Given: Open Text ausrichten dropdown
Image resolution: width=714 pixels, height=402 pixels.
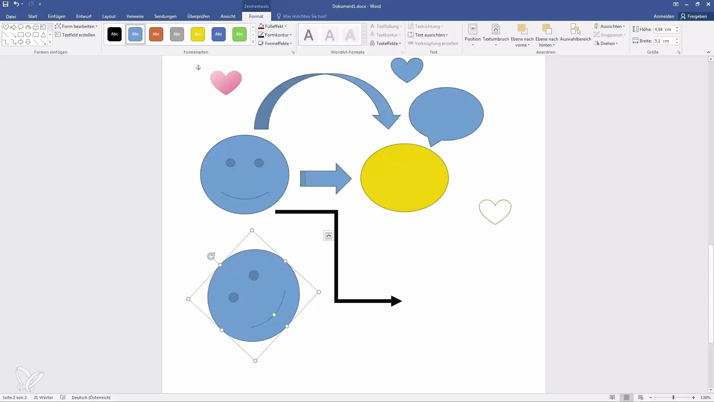Looking at the screenshot, I should (428, 35).
